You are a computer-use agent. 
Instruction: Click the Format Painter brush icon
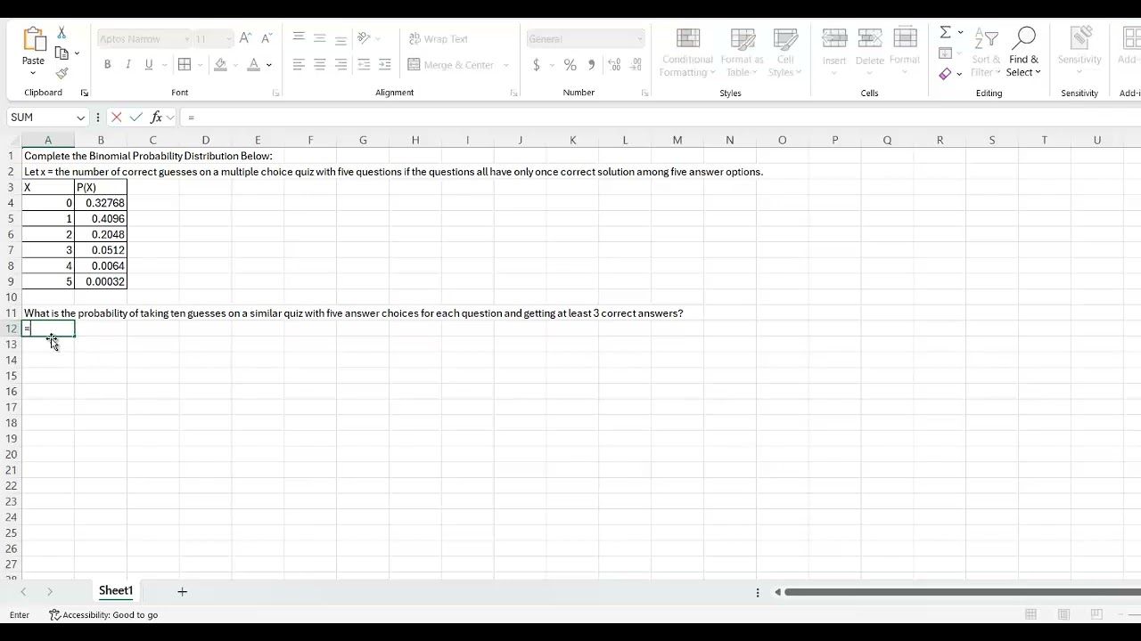pos(62,74)
